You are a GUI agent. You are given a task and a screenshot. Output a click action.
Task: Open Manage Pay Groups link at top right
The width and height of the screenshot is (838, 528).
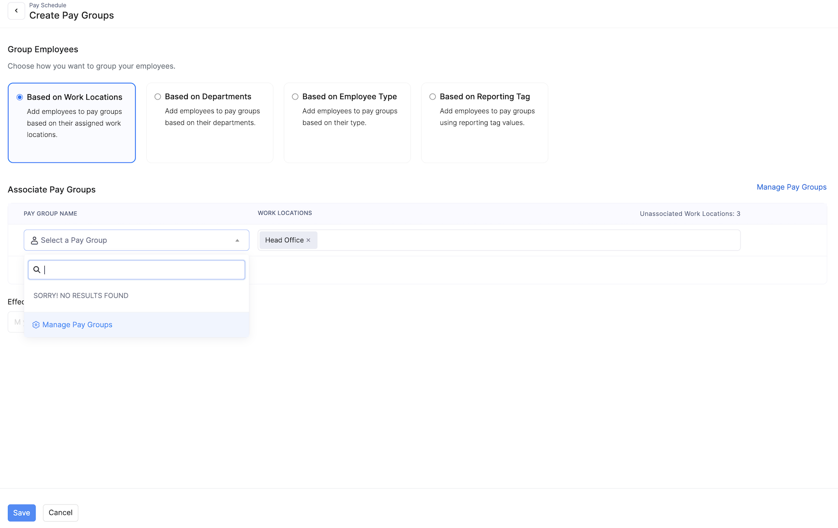tap(791, 187)
